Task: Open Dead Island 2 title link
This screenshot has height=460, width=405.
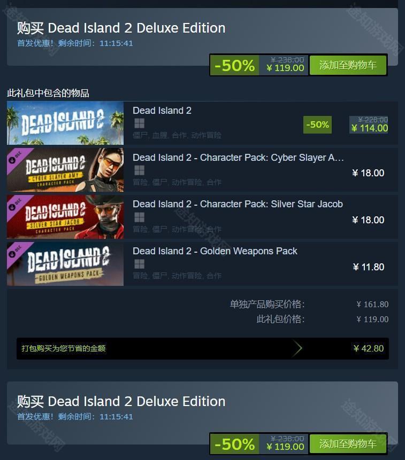Action: point(162,111)
